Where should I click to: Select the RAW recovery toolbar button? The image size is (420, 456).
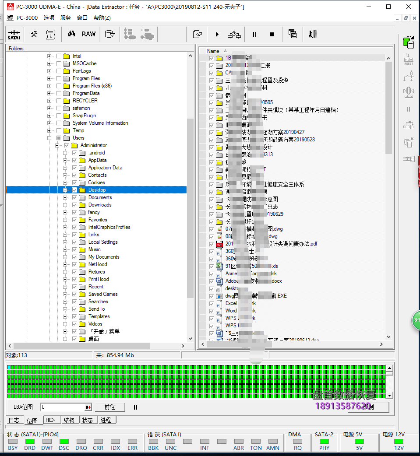point(88,34)
